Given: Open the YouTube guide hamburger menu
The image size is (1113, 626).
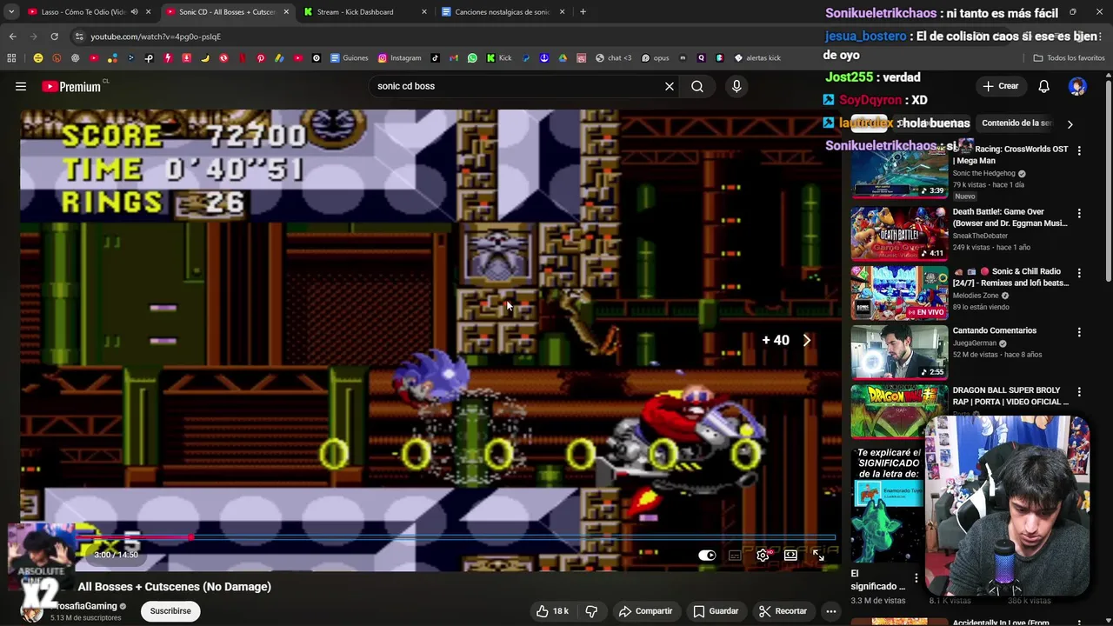Looking at the screenshot, I should (x=21, y=86).
